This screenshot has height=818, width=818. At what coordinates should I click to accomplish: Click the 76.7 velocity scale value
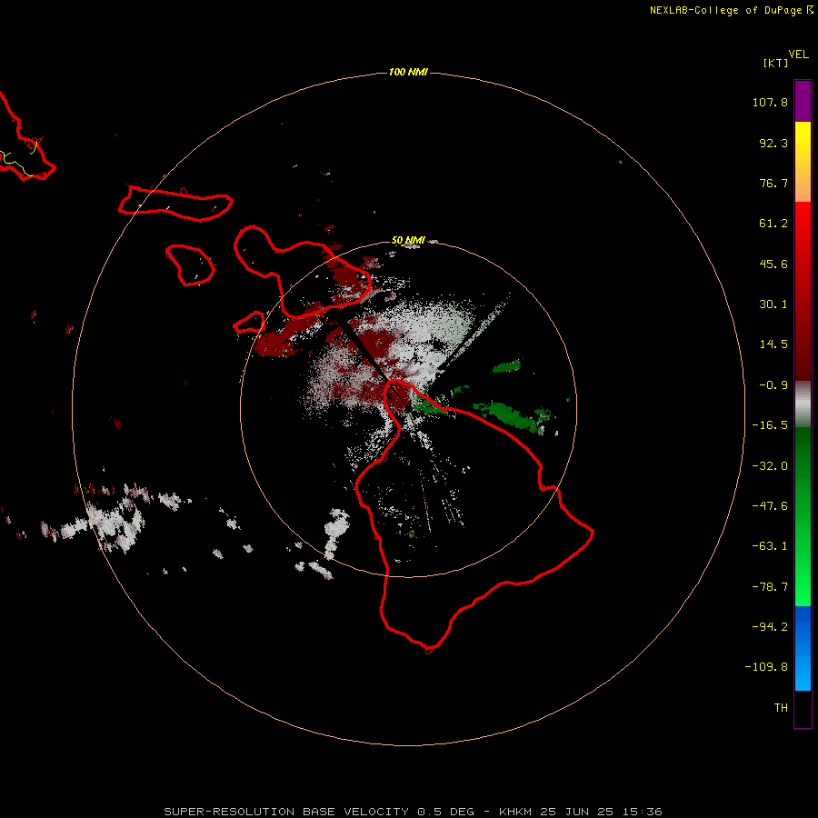[773, 183]
